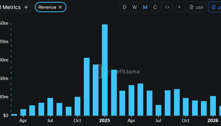This screenshot has width=221, height=126.
Task: Click the bar above Apr 2025 label
Action: 131,100
